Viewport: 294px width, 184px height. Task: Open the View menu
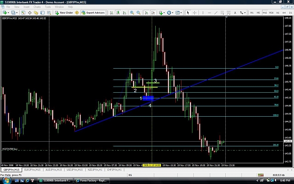pyautogui.click(x=16, y=7)
